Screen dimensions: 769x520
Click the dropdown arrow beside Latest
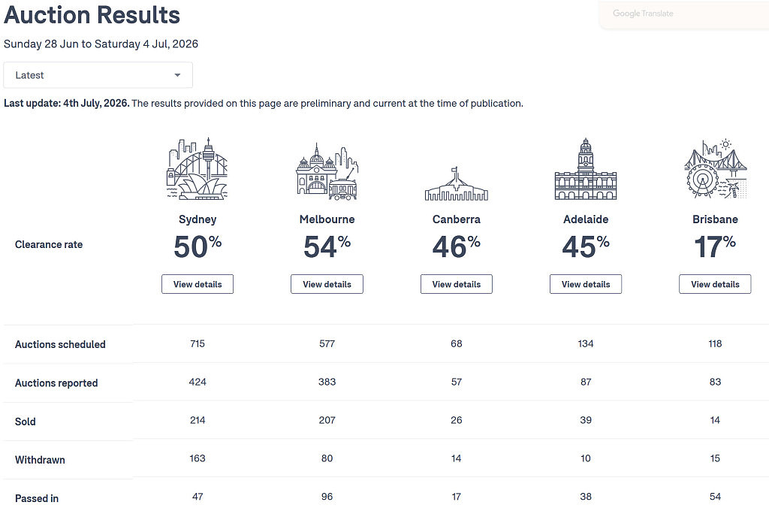click(177, 75)
